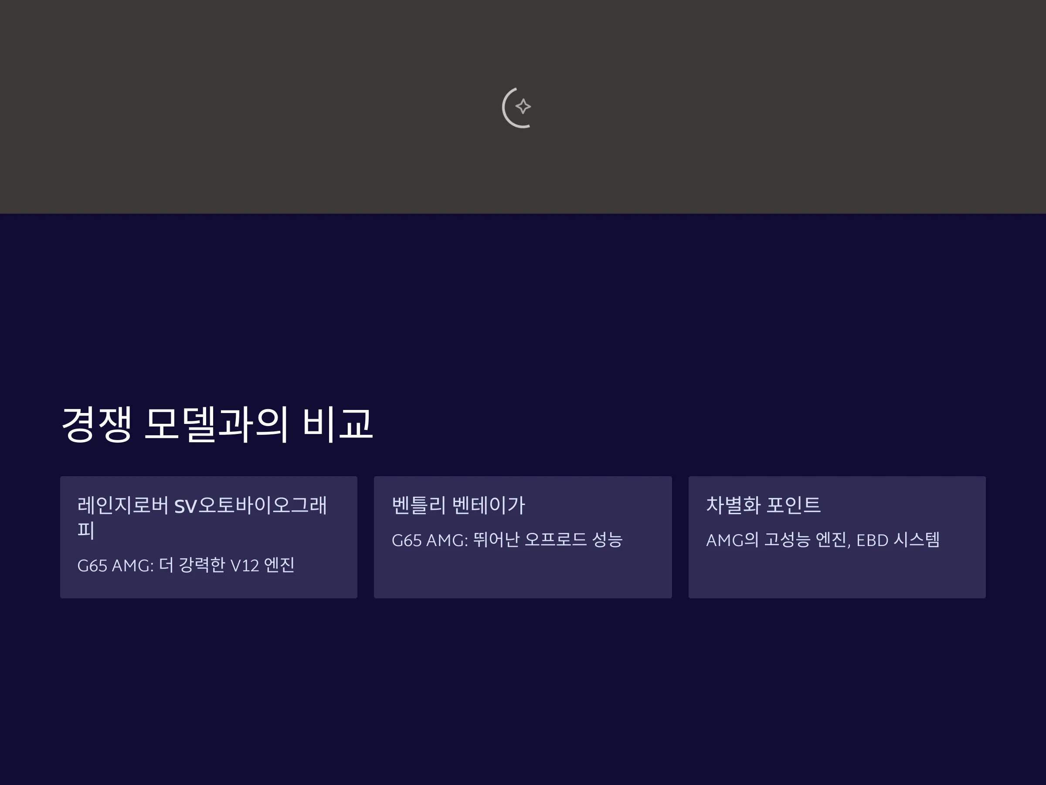Image resolution: width=1046 pixels, height=785 pixels.
Task: Click the text G65 AMG: 뛰어난 오프로드 성능
Action: [x=507, y=539]
